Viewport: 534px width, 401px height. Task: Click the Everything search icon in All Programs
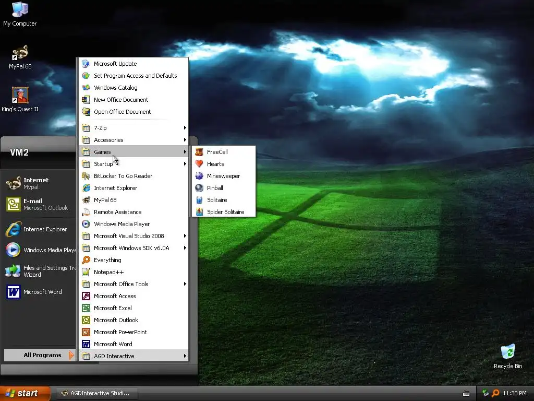point(86,260)
